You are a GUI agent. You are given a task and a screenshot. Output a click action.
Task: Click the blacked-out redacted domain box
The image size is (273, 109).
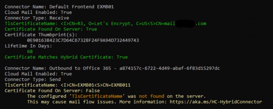(185, 24)
